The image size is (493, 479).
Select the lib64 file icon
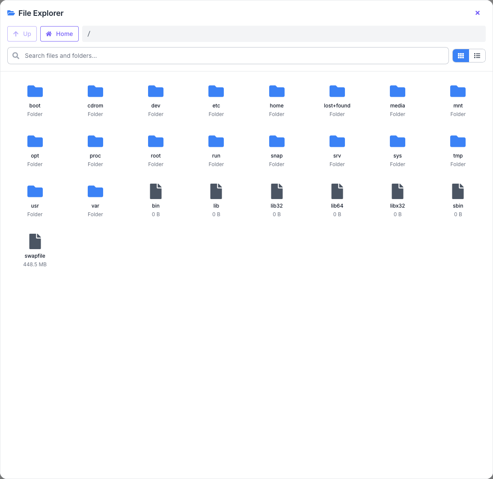pyautogui.click(x=337, y=191)
